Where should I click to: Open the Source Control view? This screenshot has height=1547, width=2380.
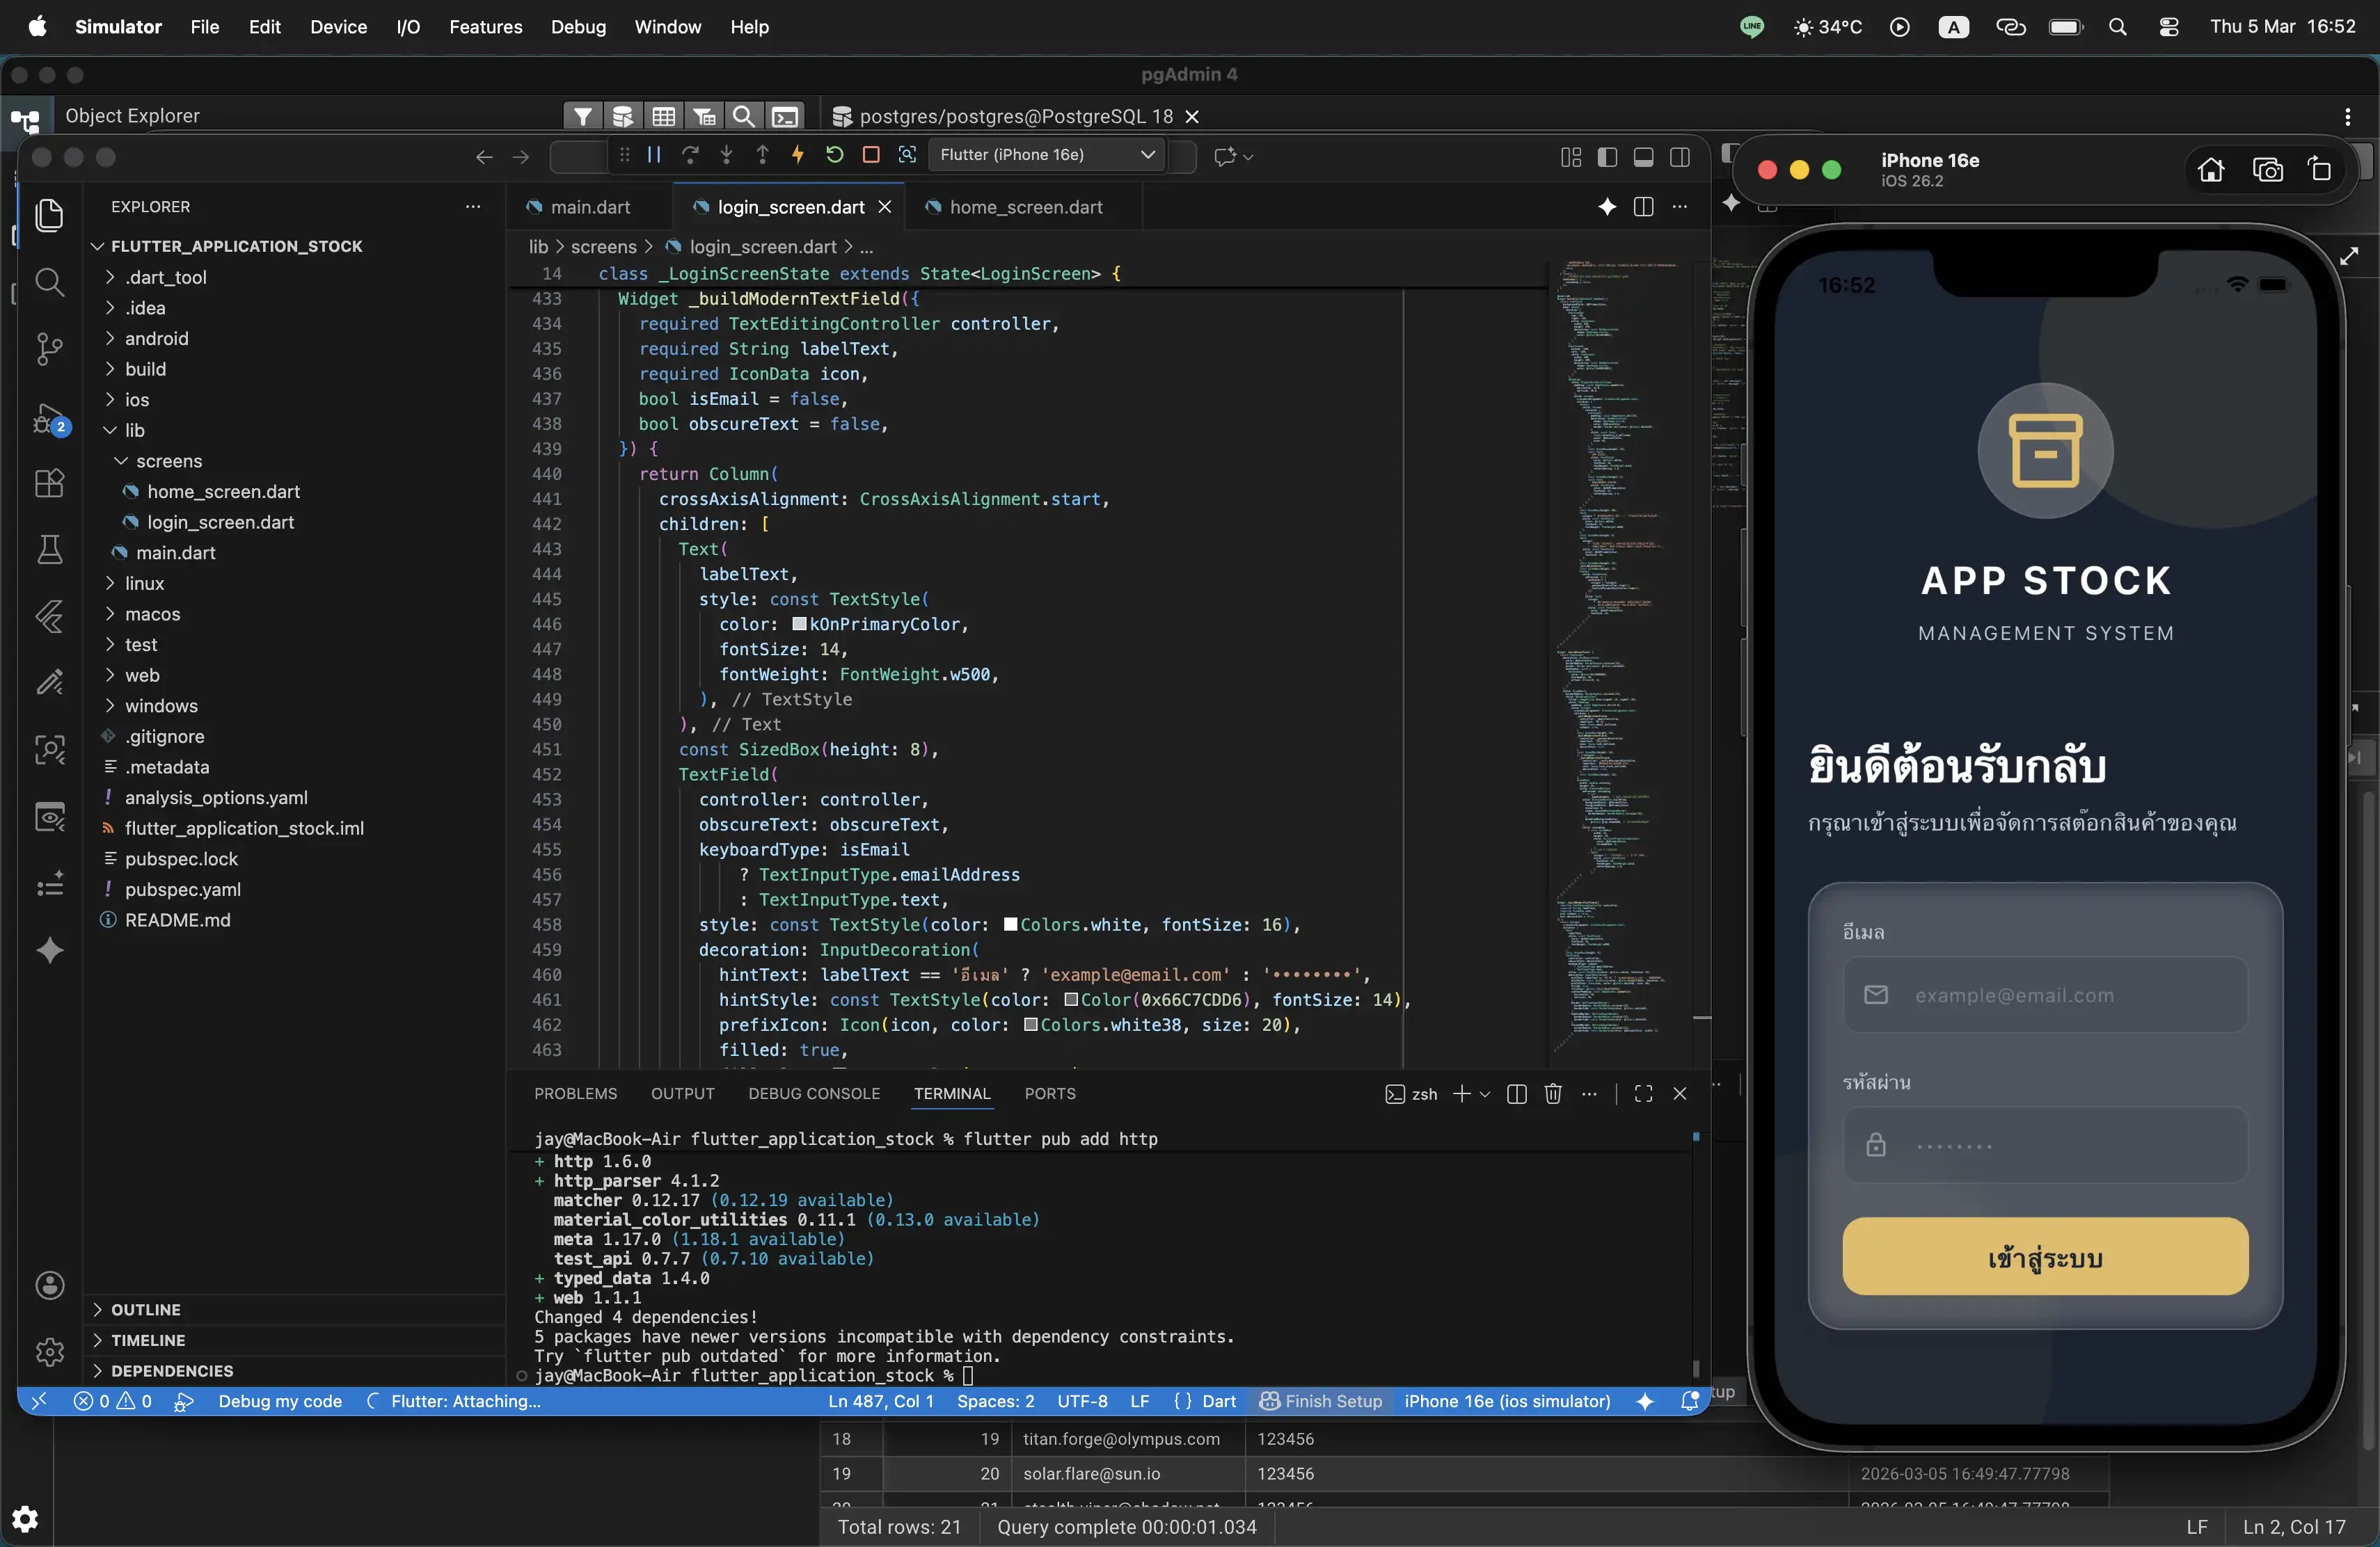pos(48,348)
